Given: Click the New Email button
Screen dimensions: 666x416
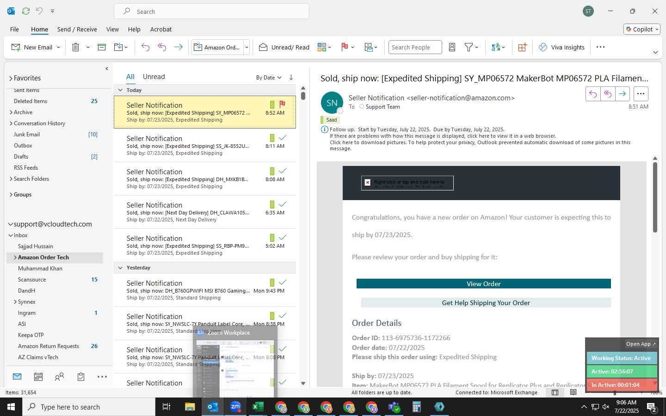Looking at the screenshot, I should coord(31,47).
